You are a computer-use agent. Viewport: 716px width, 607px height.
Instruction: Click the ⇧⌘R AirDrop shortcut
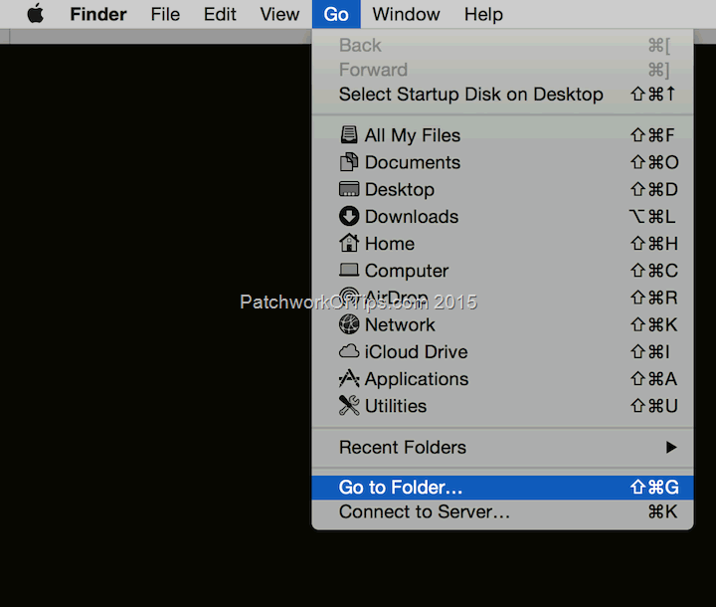[x=654, y=298]
